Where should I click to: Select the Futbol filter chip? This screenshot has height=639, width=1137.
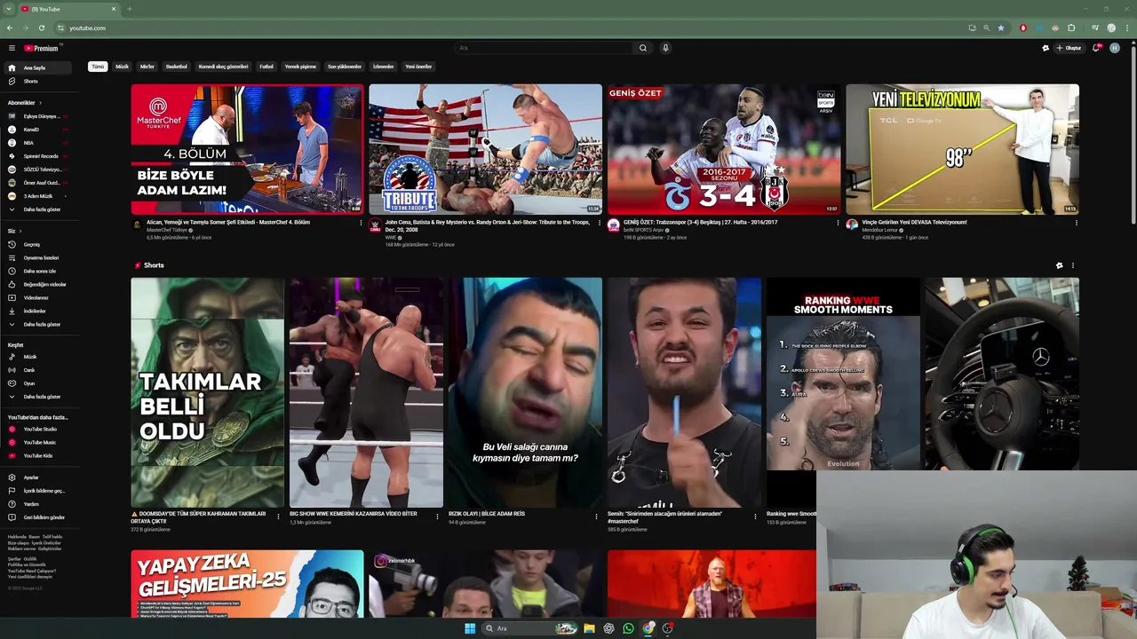[266, 67]
